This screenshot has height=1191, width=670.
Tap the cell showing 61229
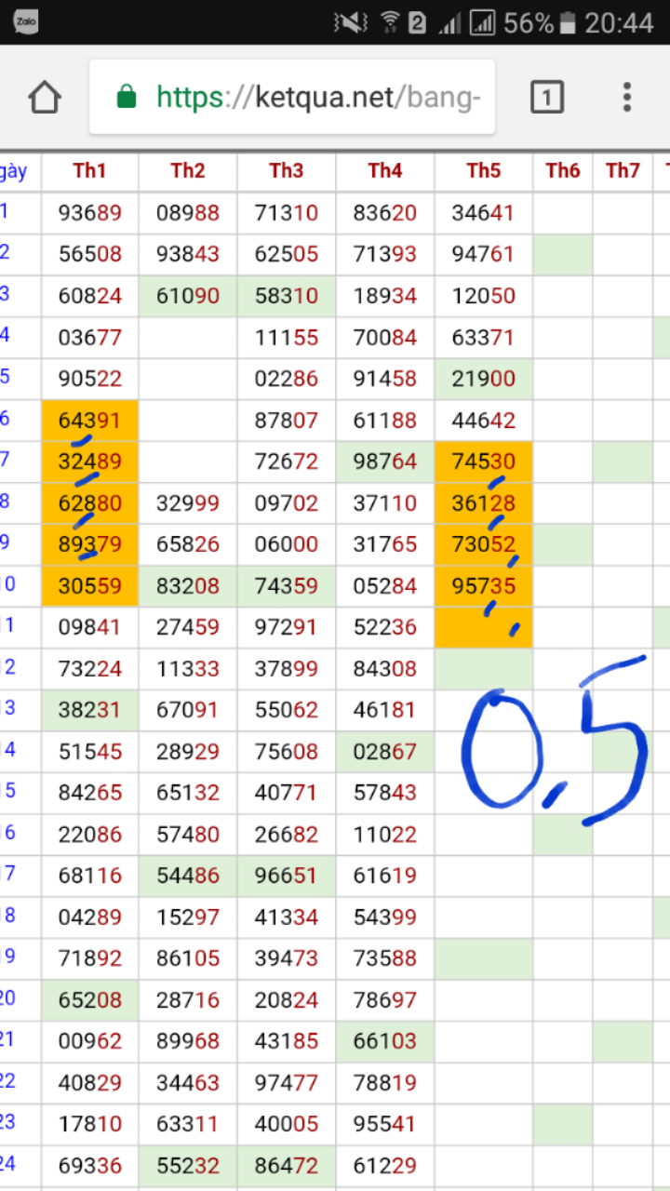(x=385, y=1166)
